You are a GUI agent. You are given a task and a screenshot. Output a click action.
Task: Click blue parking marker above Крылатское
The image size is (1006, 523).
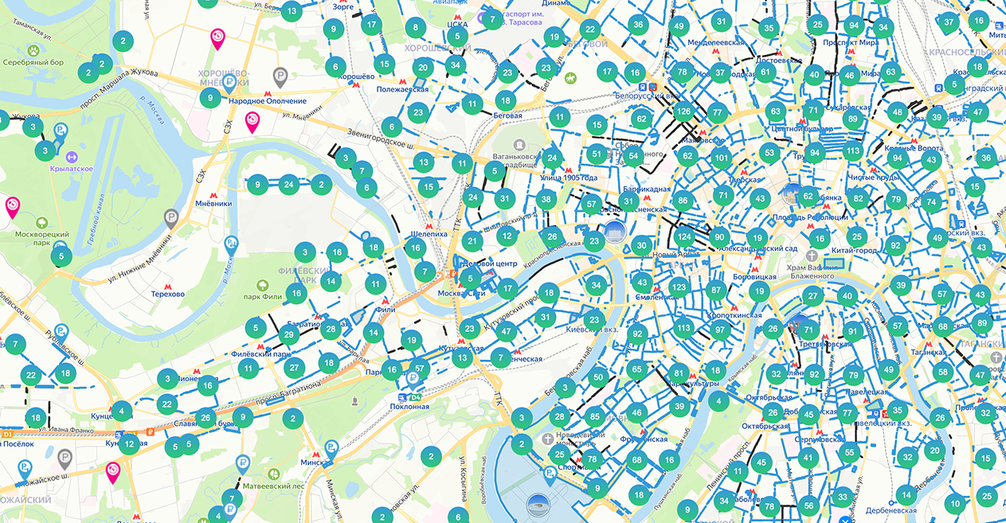click(x=60, y=132)
